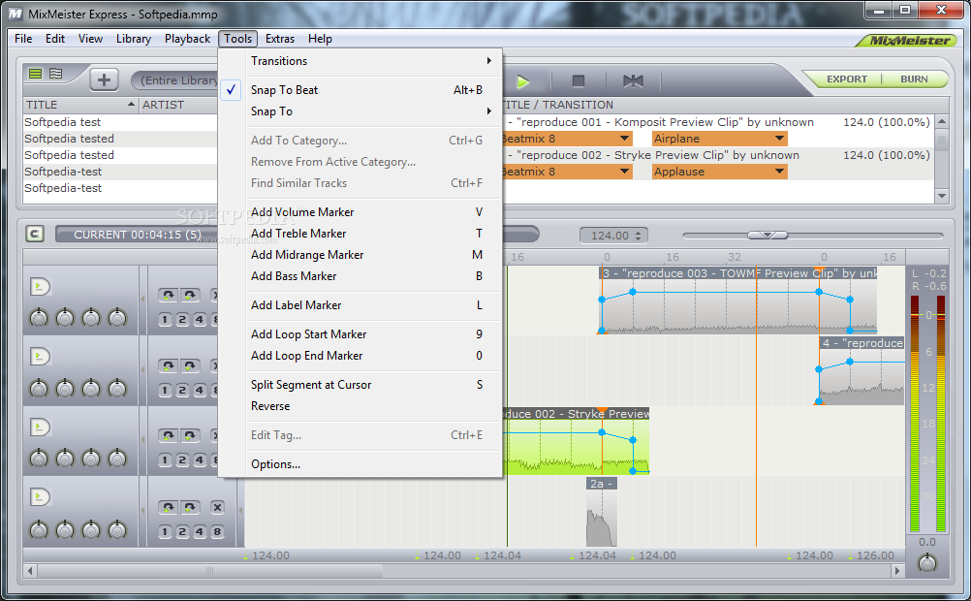This screenshot has width=971, height=601.
Task: Click loop length 2 button on fourth track
Action: click(182, 531)
